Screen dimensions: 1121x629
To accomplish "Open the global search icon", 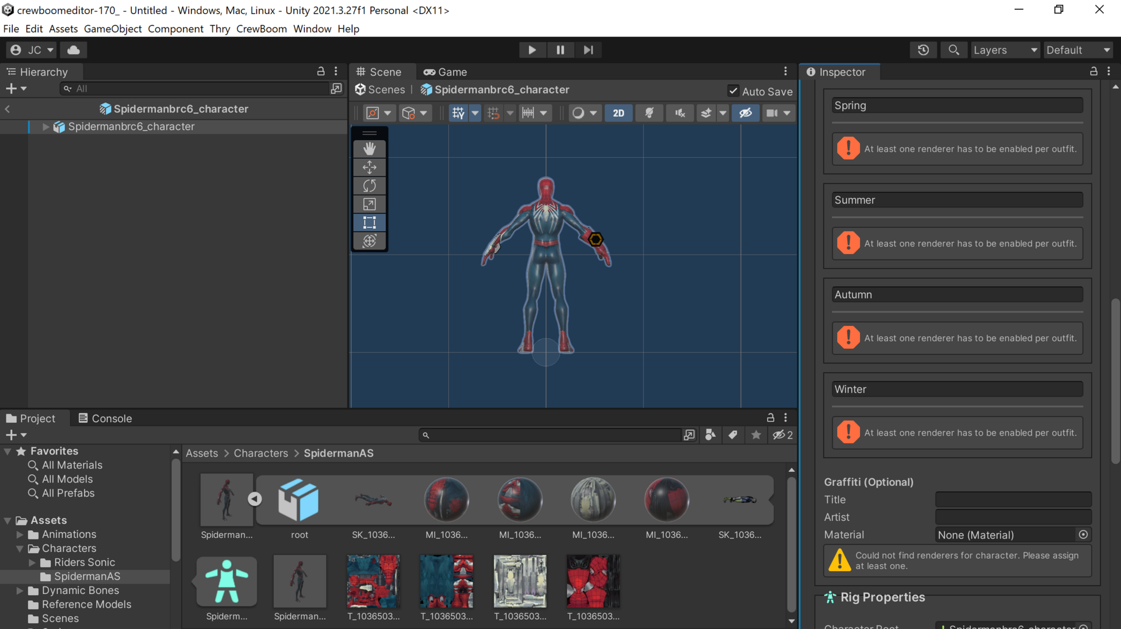I will click(953, 50).
